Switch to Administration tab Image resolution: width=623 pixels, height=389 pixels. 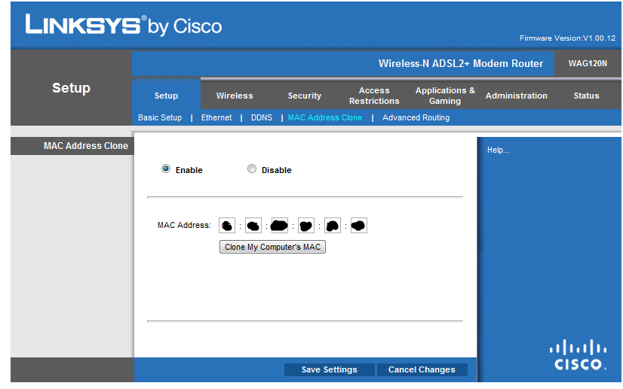pyautogui.click(x=516, y=96)
